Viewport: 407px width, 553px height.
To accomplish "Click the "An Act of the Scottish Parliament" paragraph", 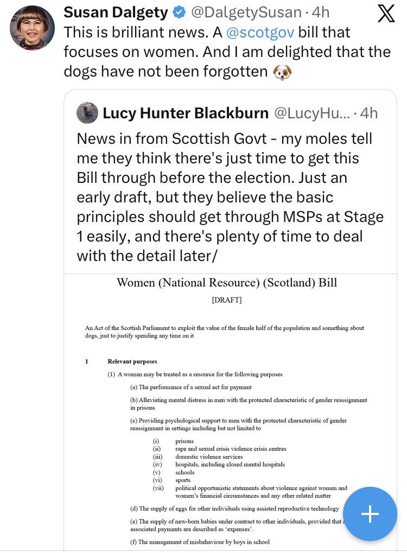I will 225,332.
